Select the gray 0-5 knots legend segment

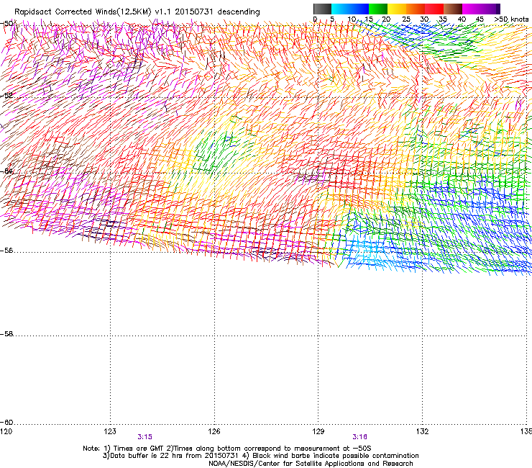pos(322,9)
